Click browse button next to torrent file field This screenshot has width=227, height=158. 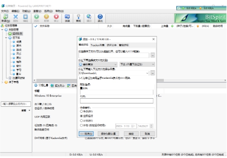point(153,55)
